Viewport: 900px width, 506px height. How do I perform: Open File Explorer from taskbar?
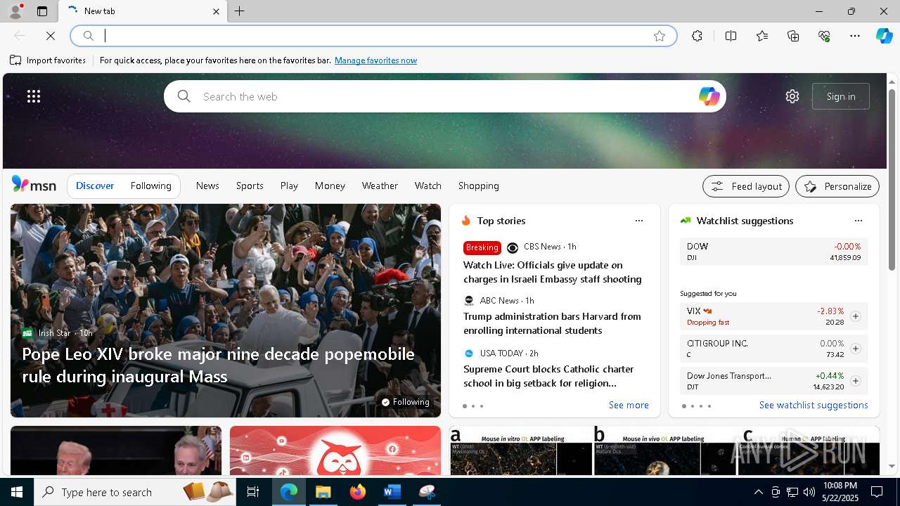(x=323, y=492)
